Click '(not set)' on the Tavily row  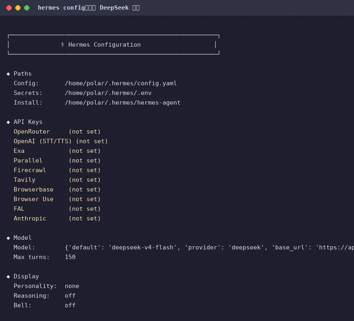tap(84, 180)
